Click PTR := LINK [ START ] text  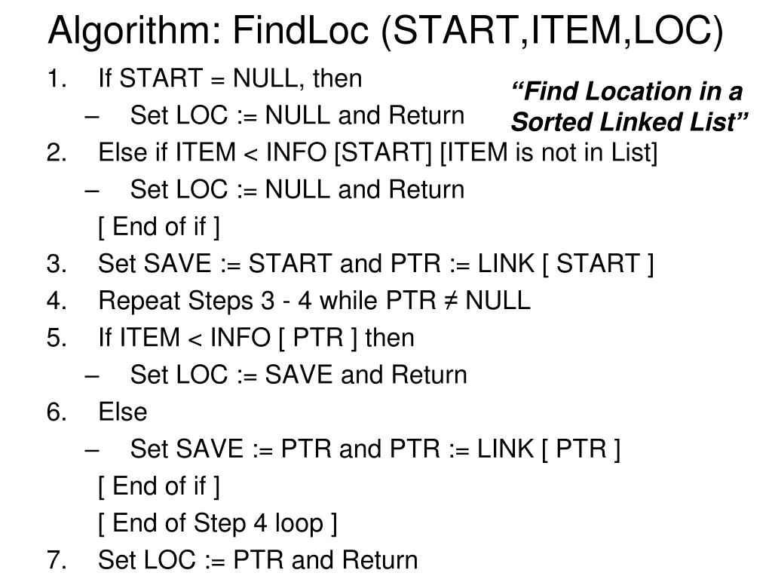tap(522, 263)
